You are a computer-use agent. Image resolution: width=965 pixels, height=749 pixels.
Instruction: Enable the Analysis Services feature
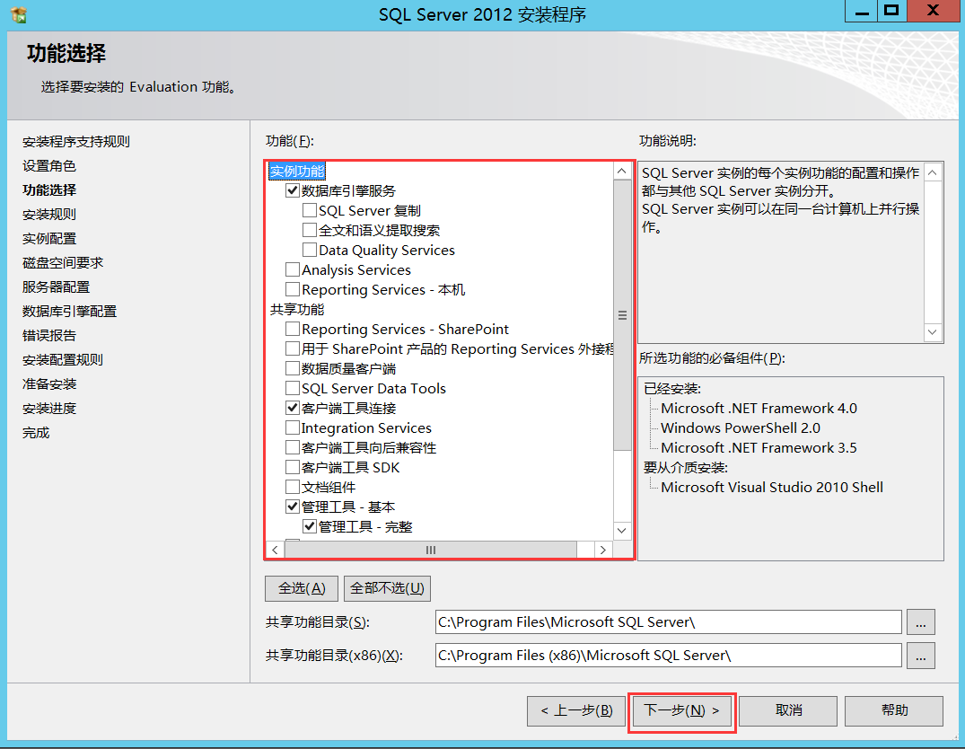(x=293, y=269)
